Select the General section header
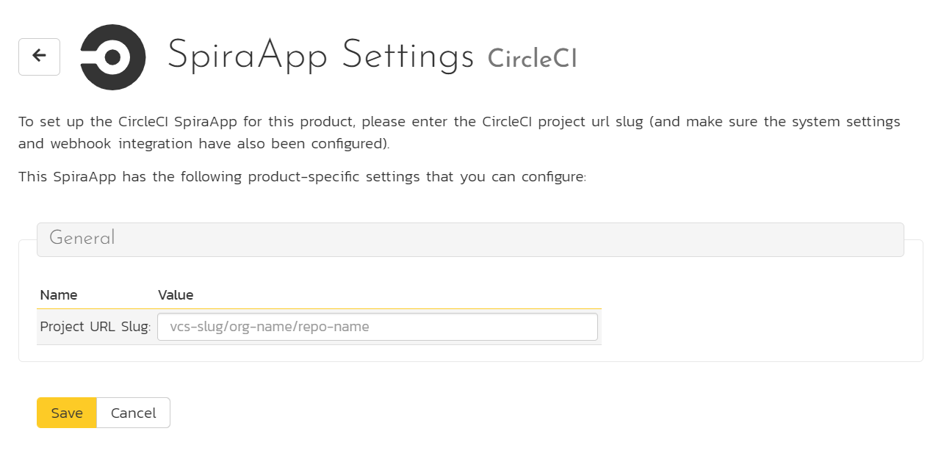 pyautogui.click(x=470, y=239)
